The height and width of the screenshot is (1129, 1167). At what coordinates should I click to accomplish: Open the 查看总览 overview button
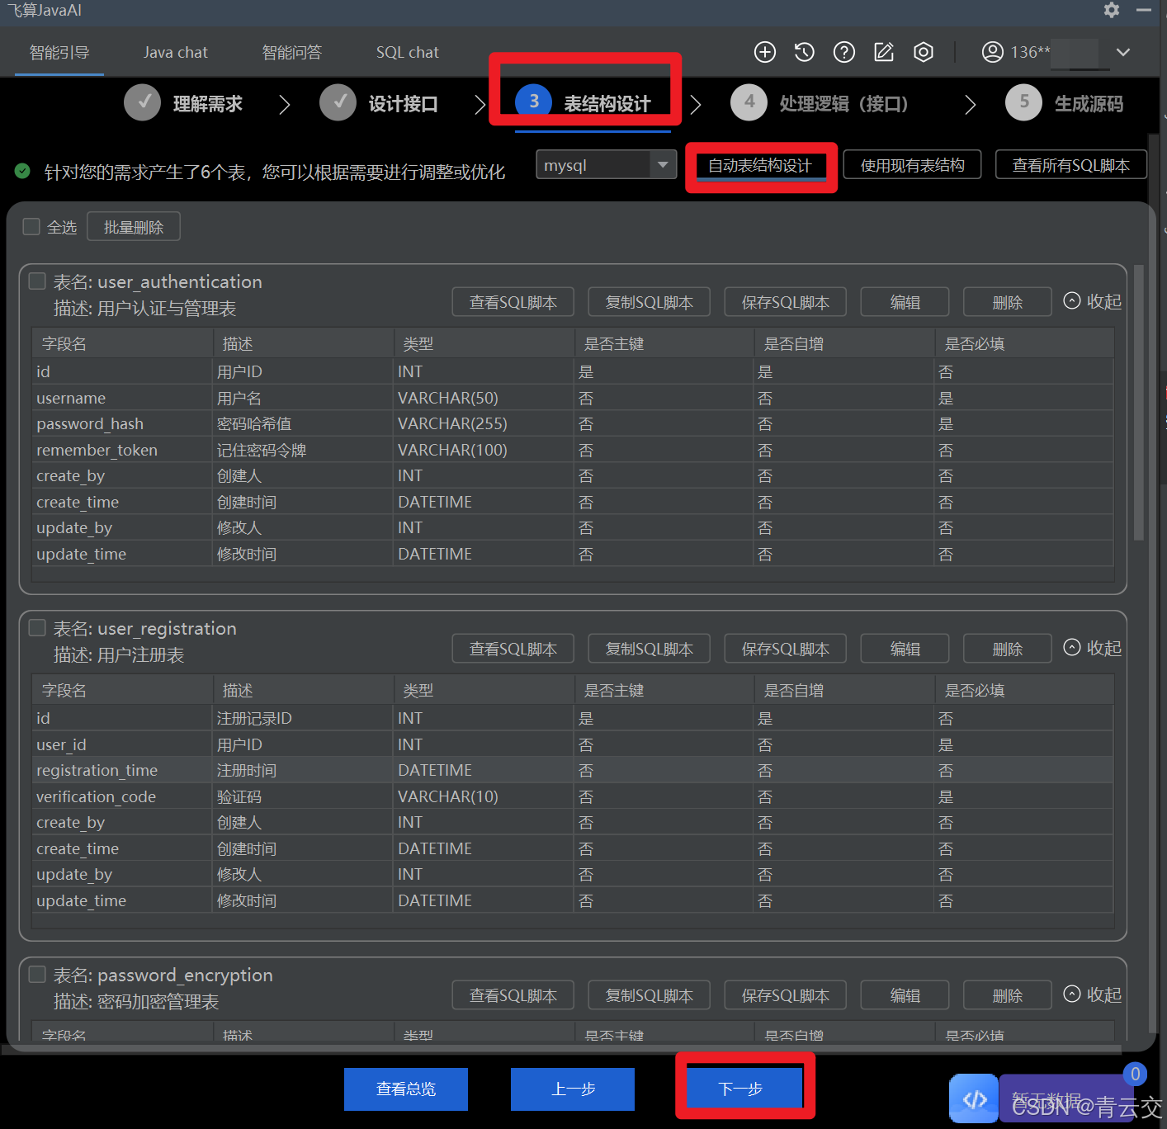pos(406,1089)
